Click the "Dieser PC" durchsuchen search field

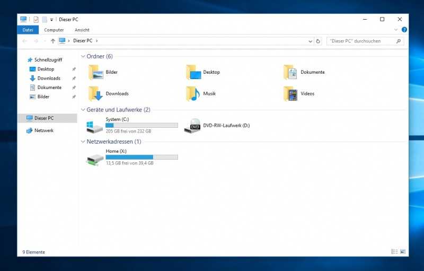365,41
